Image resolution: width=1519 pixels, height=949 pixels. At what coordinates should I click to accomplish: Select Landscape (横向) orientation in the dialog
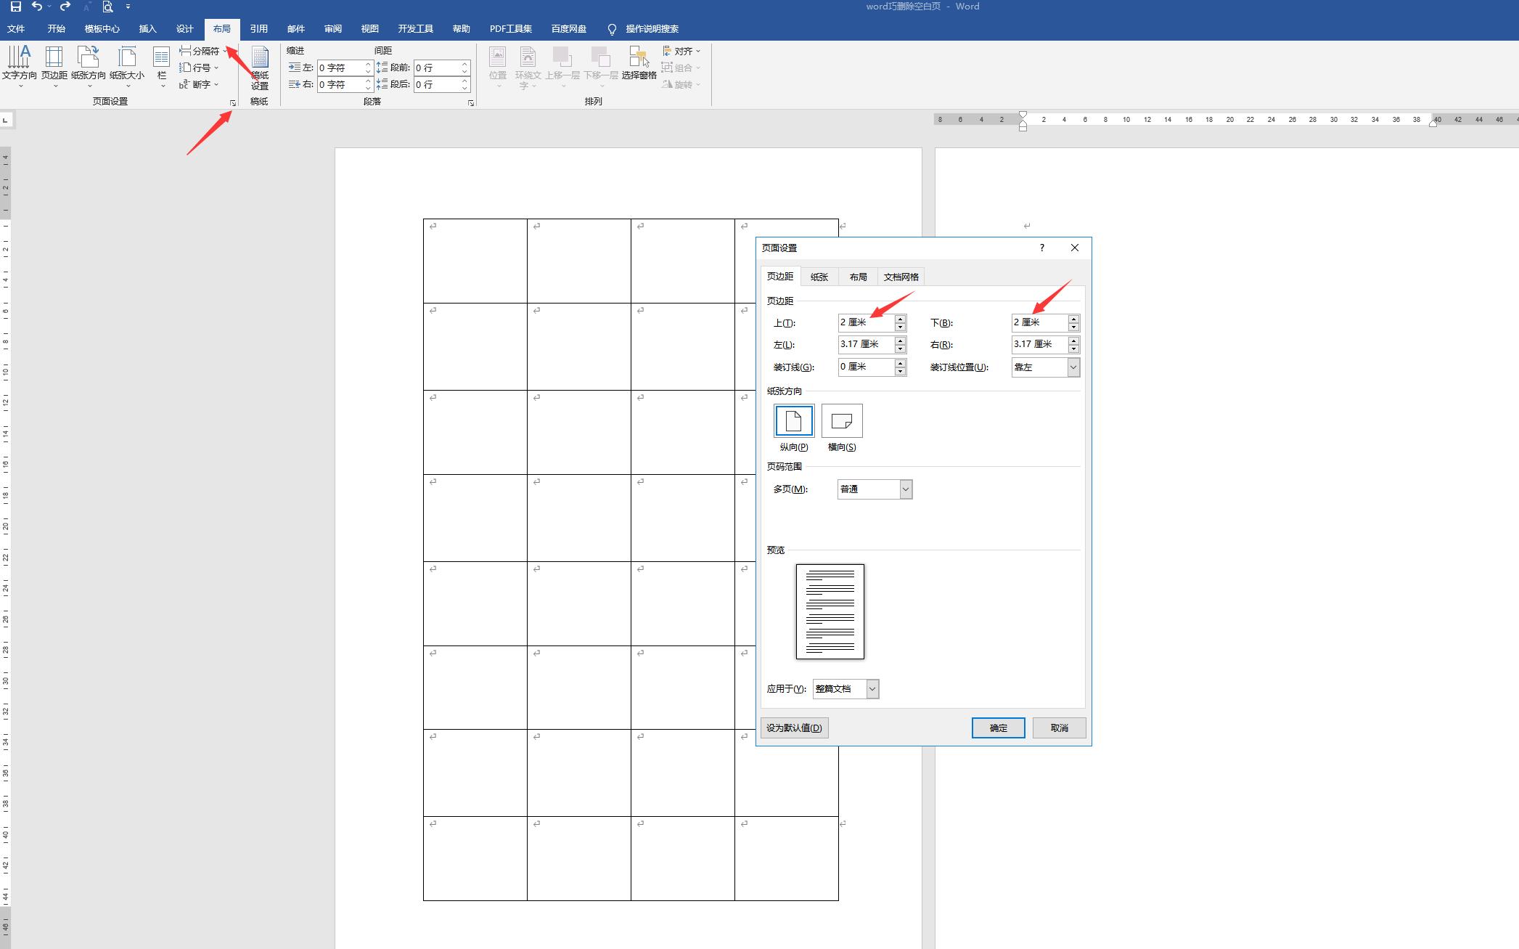tap(842, 421)
